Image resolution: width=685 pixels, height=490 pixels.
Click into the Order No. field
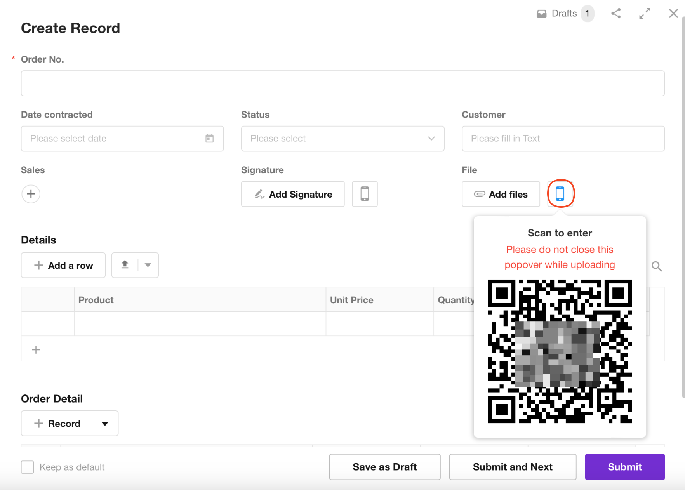342,83
